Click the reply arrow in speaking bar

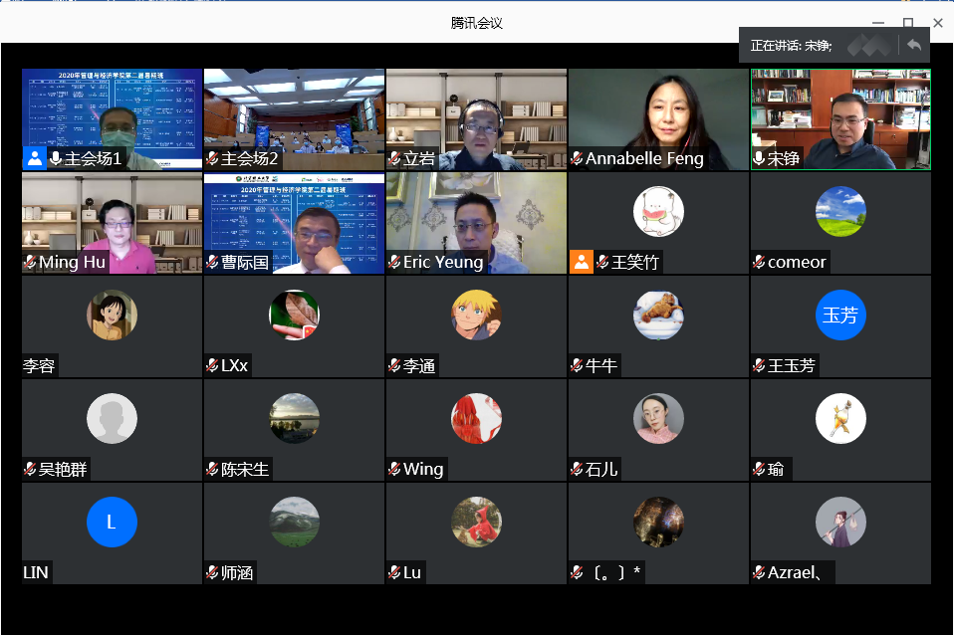tap(913, 46)
